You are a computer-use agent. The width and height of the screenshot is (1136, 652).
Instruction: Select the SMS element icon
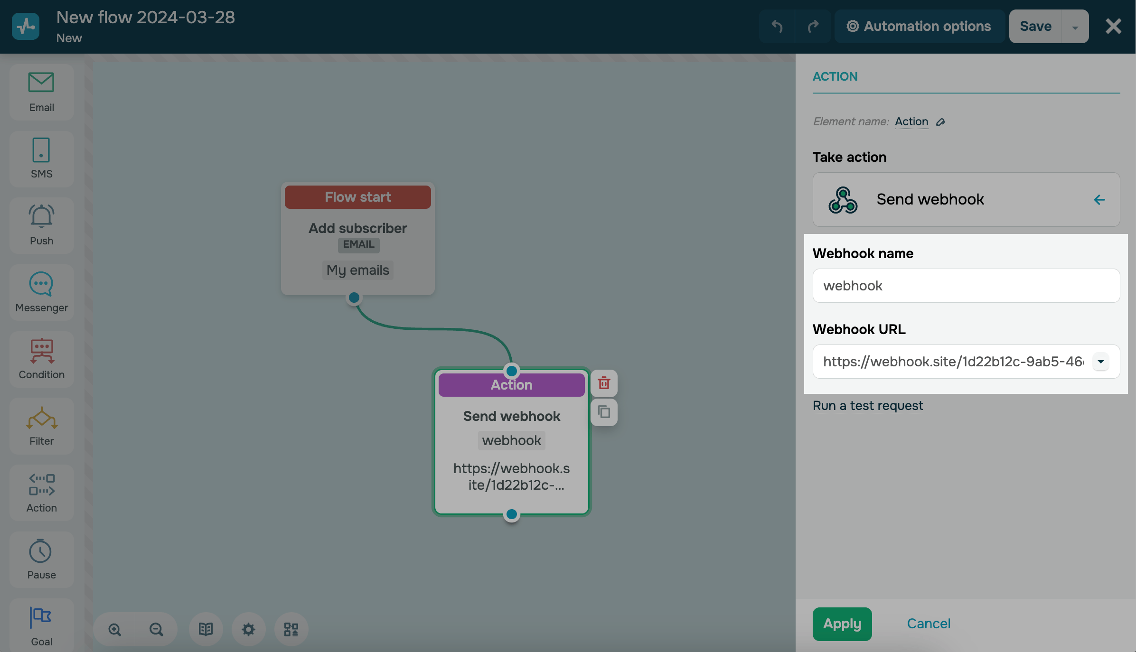41,158
